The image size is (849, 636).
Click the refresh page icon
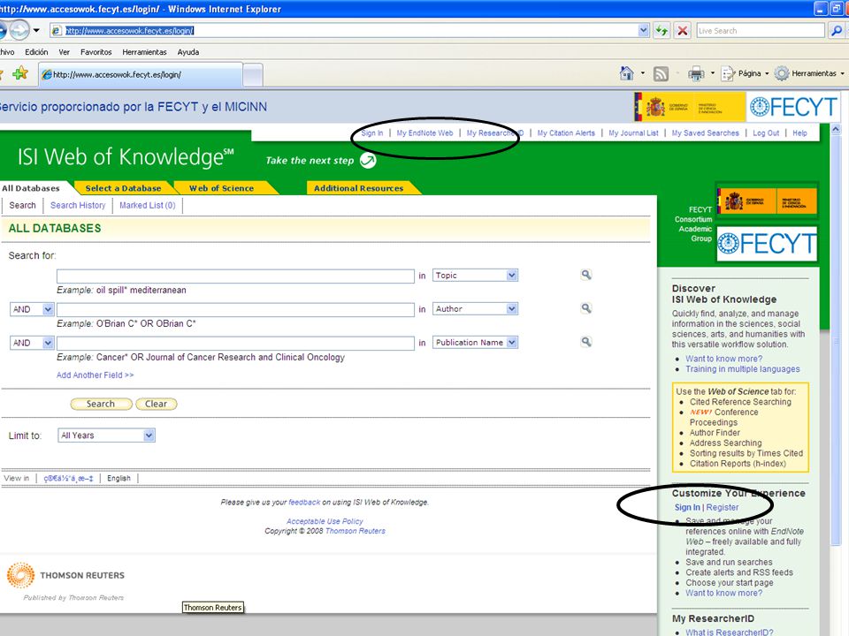[662, 31]
